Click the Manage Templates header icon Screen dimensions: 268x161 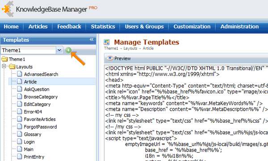pyautogui.click(x=107, y=42)
